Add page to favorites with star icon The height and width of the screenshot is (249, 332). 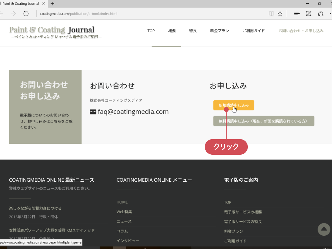(x=280, y=14)
